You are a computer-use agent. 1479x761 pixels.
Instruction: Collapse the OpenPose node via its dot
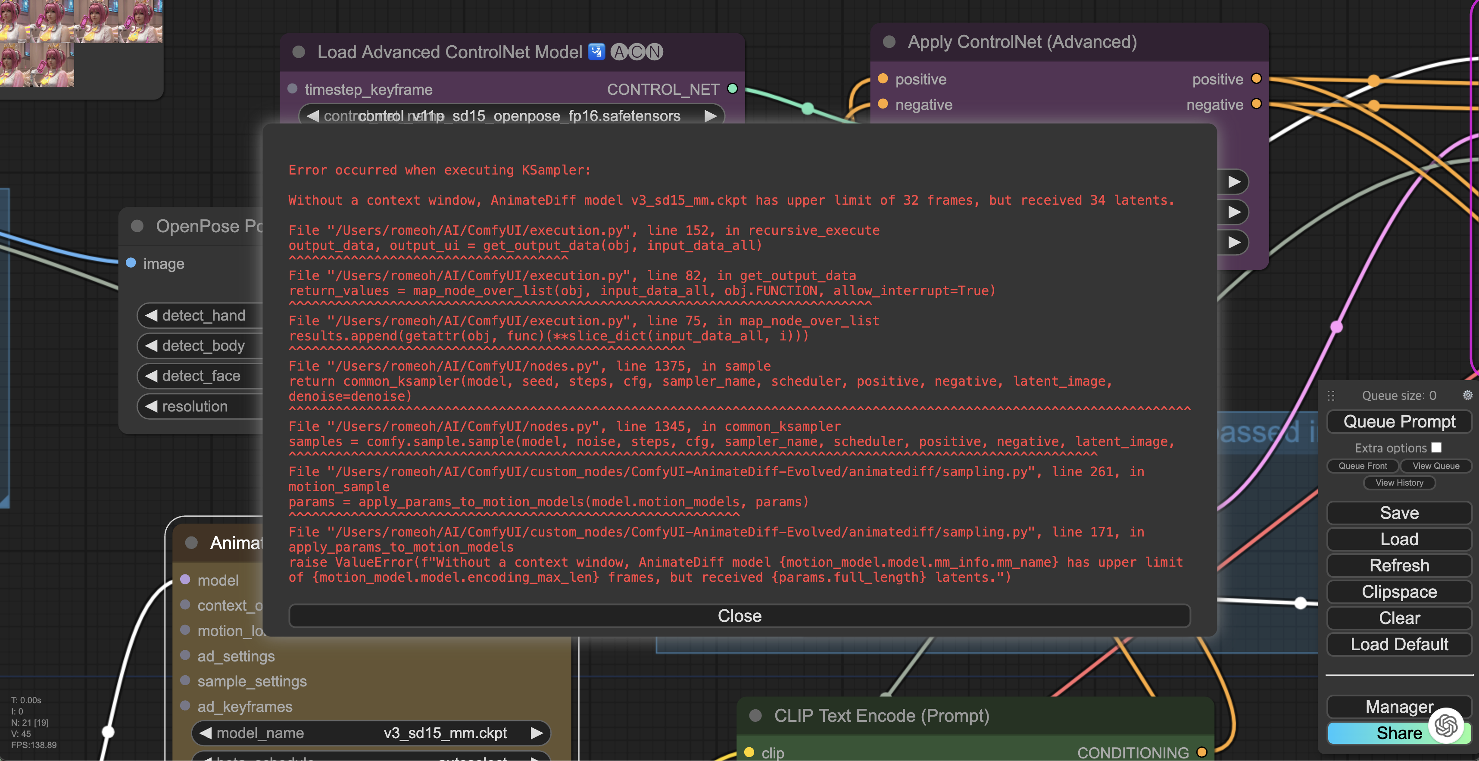tap(137, 226)
